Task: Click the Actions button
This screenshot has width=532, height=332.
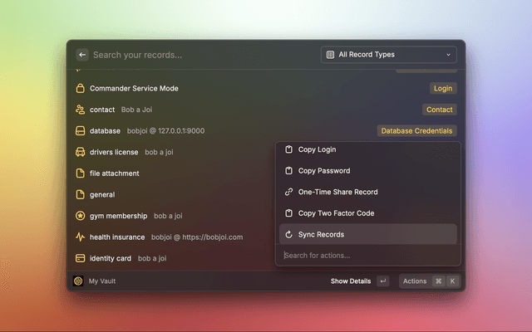Action: point(415,281)
